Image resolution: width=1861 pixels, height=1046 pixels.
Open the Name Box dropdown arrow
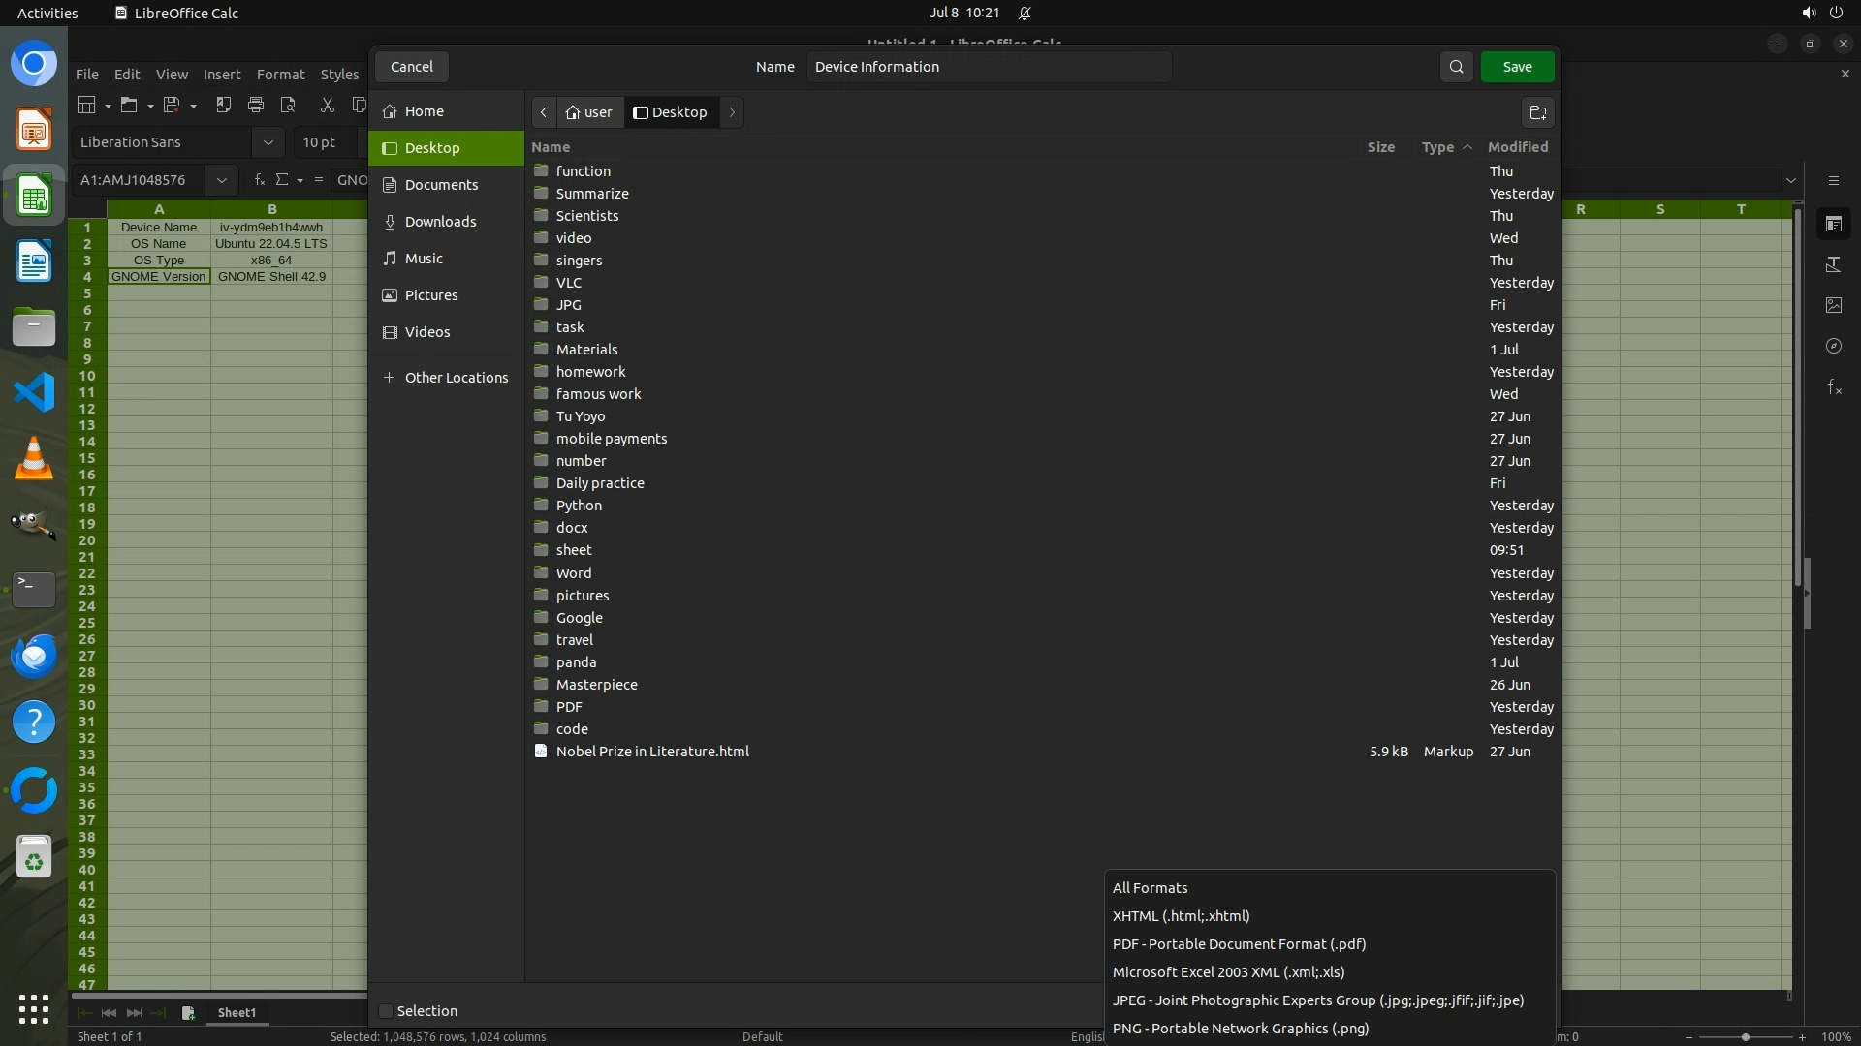coord(221,180)
